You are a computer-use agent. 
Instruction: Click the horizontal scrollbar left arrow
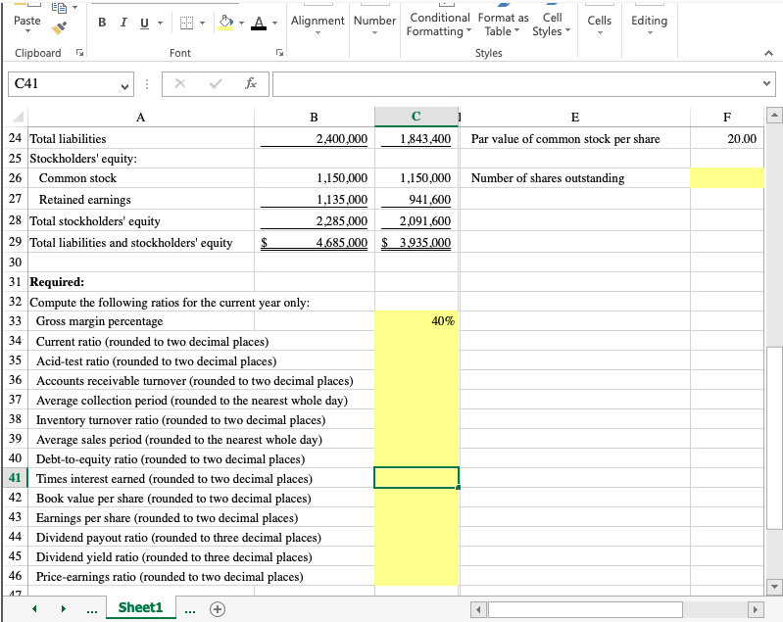478,609
